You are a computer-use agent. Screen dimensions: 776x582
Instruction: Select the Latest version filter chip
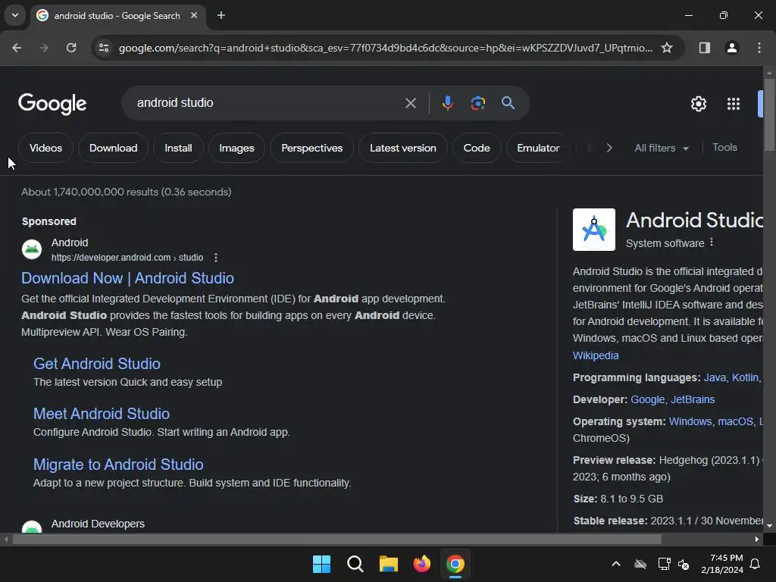(403, 148)
